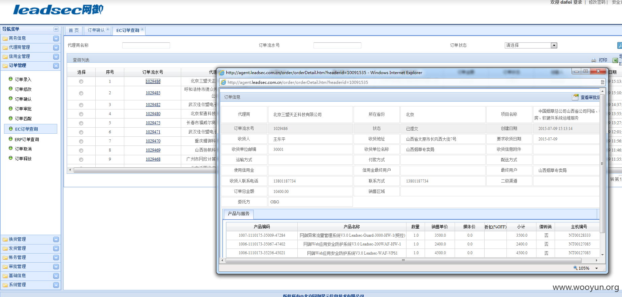
Task: Select radio button for order 1029468
Action: coord(81,160)
